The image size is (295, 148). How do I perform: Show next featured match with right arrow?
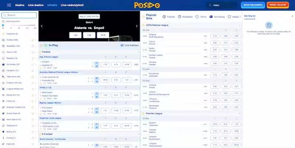pos(137,26)
